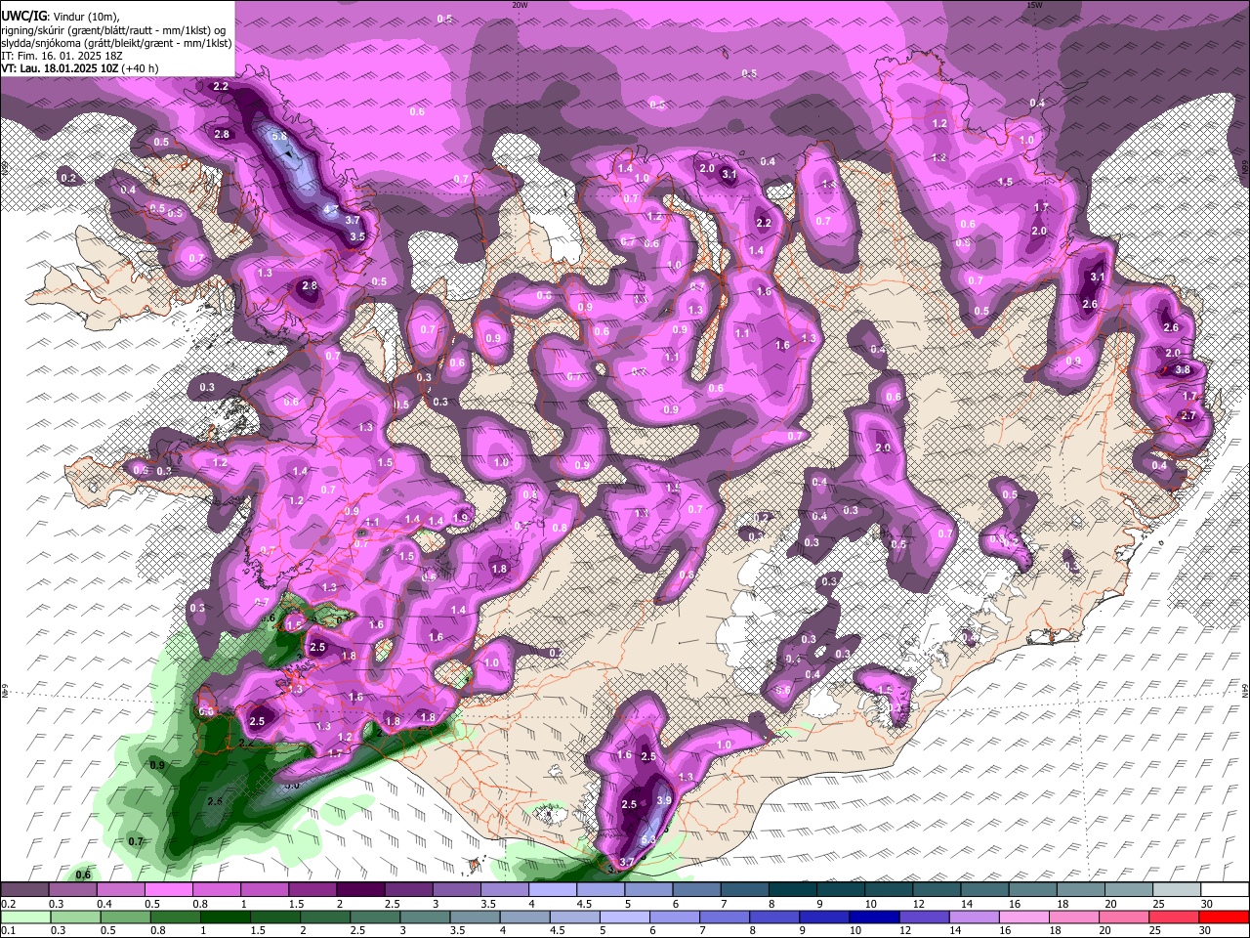The image size is (1250, 938).
Task: Click the darkest purple swatch labeled 2 in upper legend
Action: click(360, 890)
